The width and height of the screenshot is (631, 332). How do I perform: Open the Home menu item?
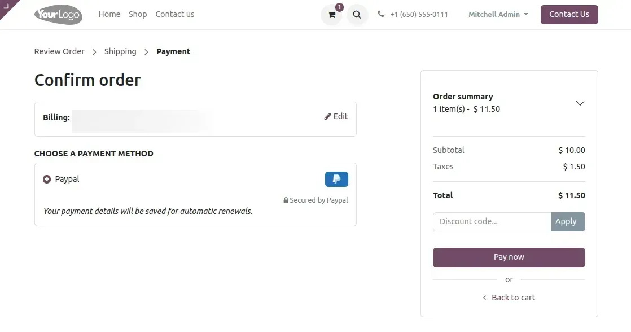click(109, 14)
